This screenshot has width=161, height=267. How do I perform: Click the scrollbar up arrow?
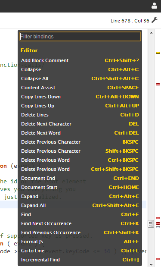151,33
